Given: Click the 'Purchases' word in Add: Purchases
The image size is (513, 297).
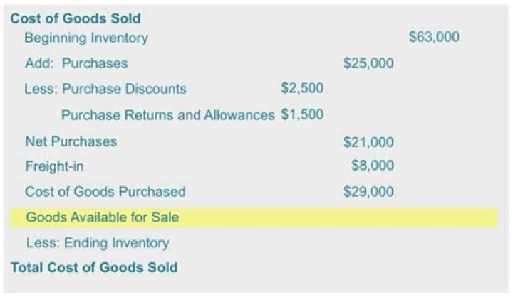Looking at the screenshot, I should point(95,63).
